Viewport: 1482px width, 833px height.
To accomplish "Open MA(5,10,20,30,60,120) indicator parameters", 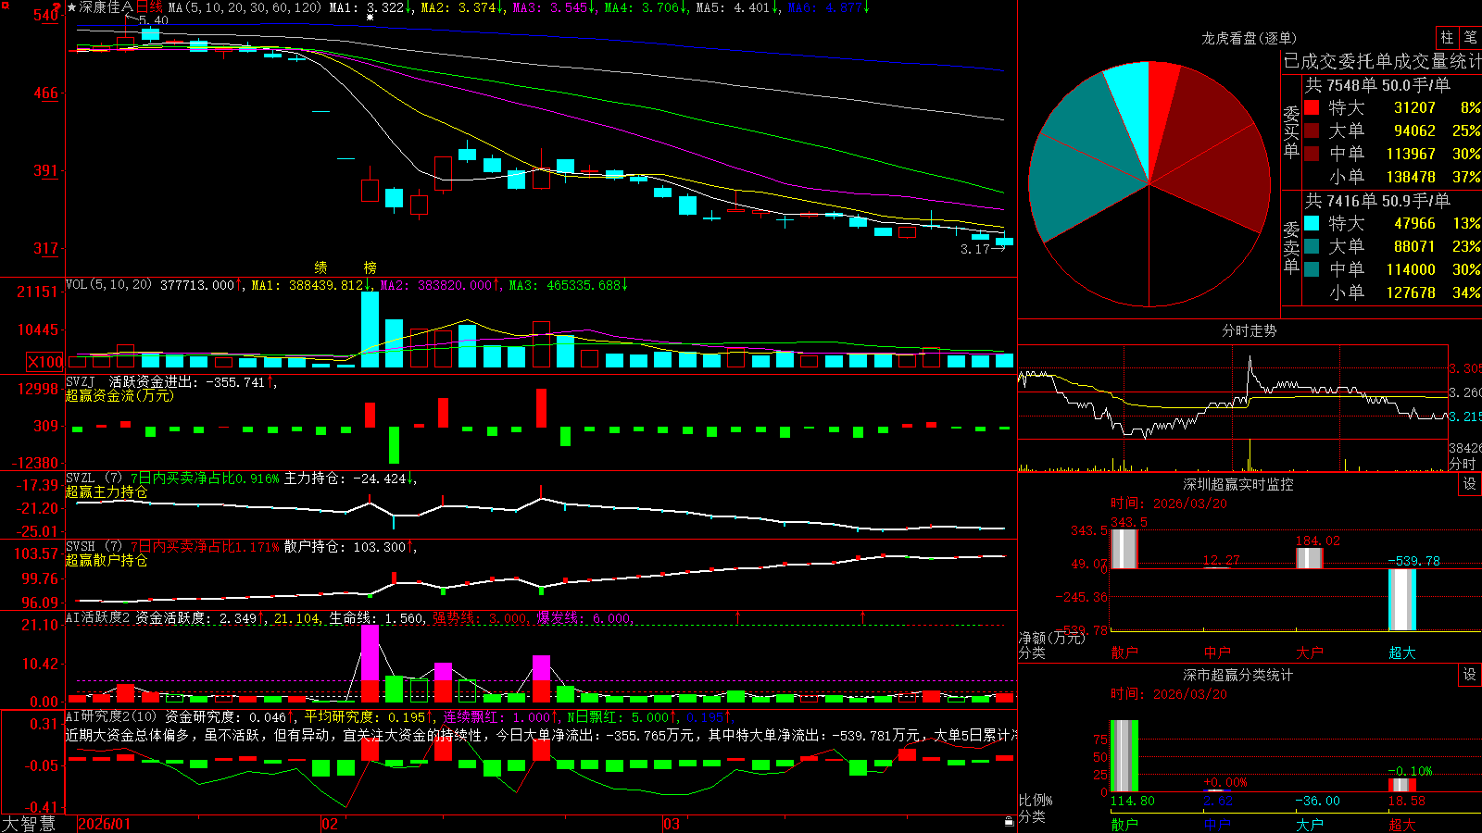I will pos(245,7).
